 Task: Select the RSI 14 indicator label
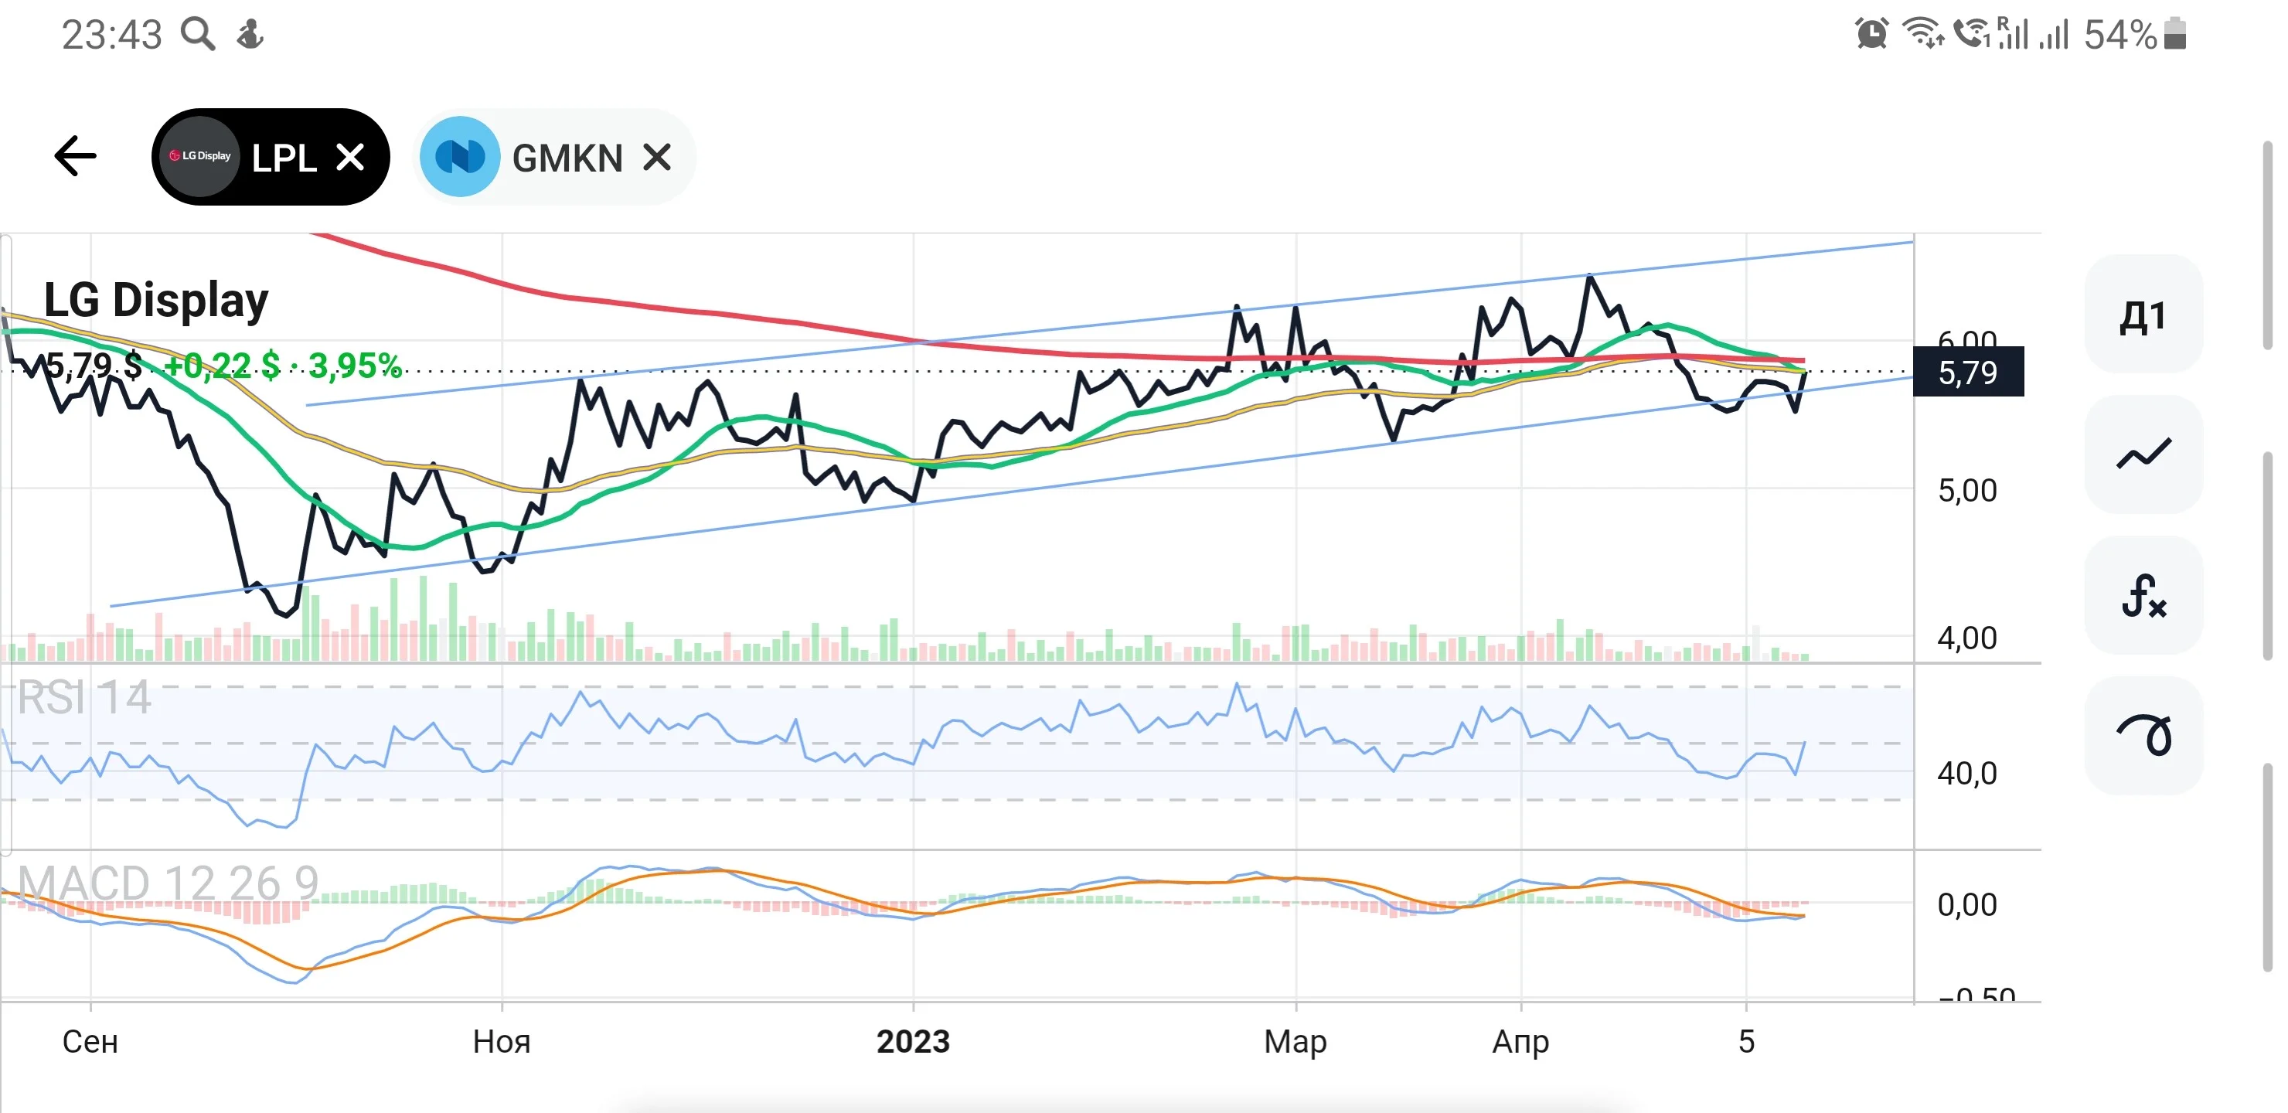click(x=84, y=697)
